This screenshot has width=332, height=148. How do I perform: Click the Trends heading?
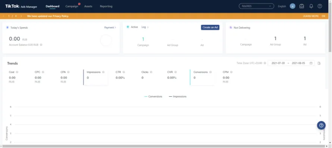[12, 64]
